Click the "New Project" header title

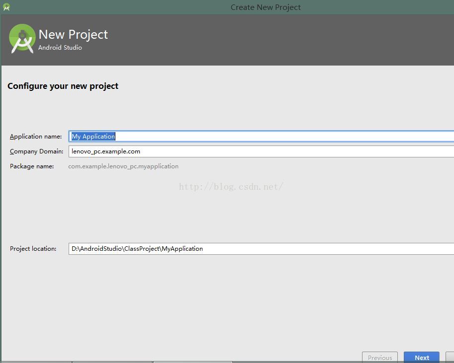click(73, 34)
